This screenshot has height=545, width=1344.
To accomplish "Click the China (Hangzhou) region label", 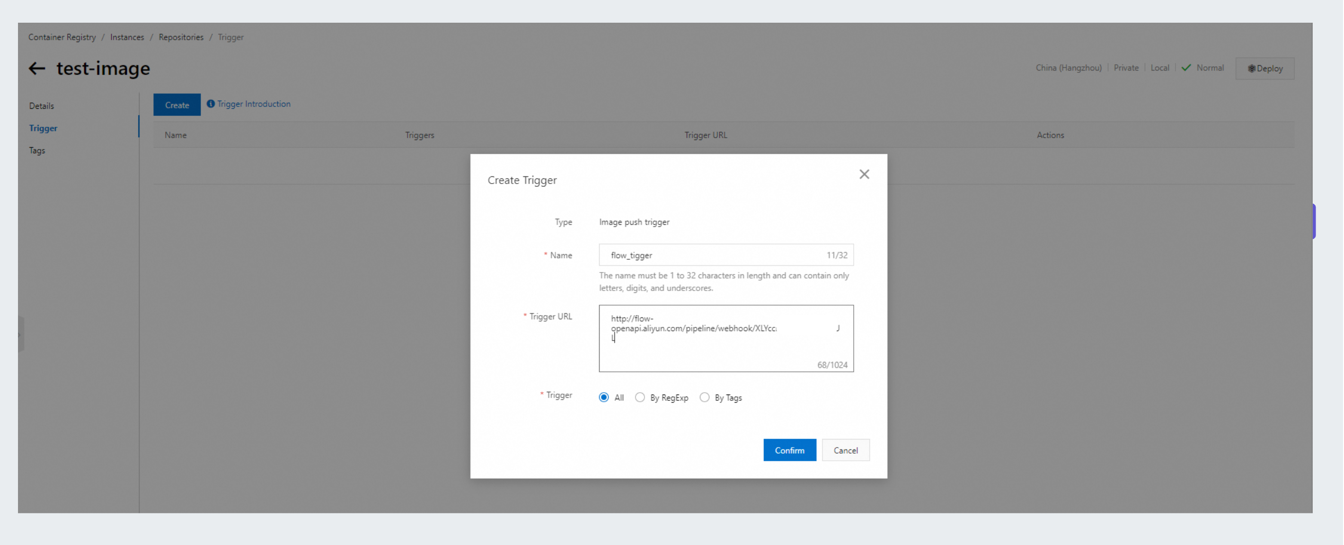I will click(x=1069, y=68).
